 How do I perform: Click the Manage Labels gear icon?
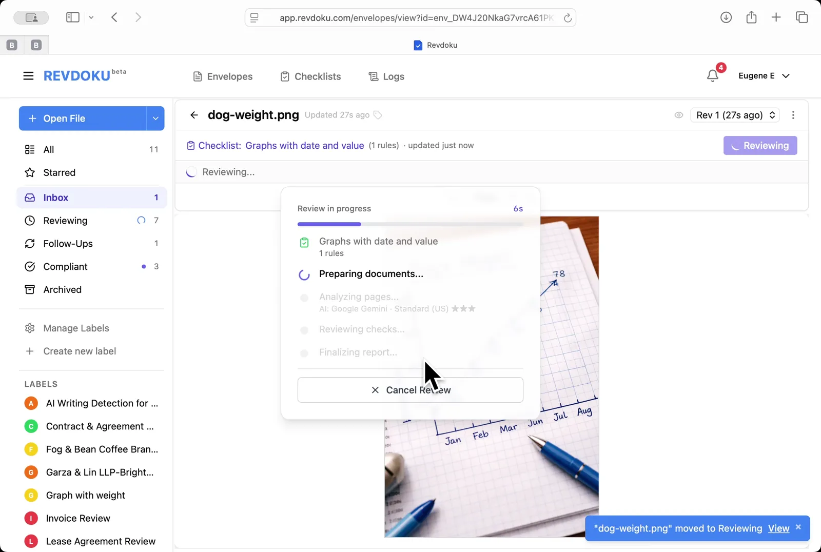[x=30, y=328]
